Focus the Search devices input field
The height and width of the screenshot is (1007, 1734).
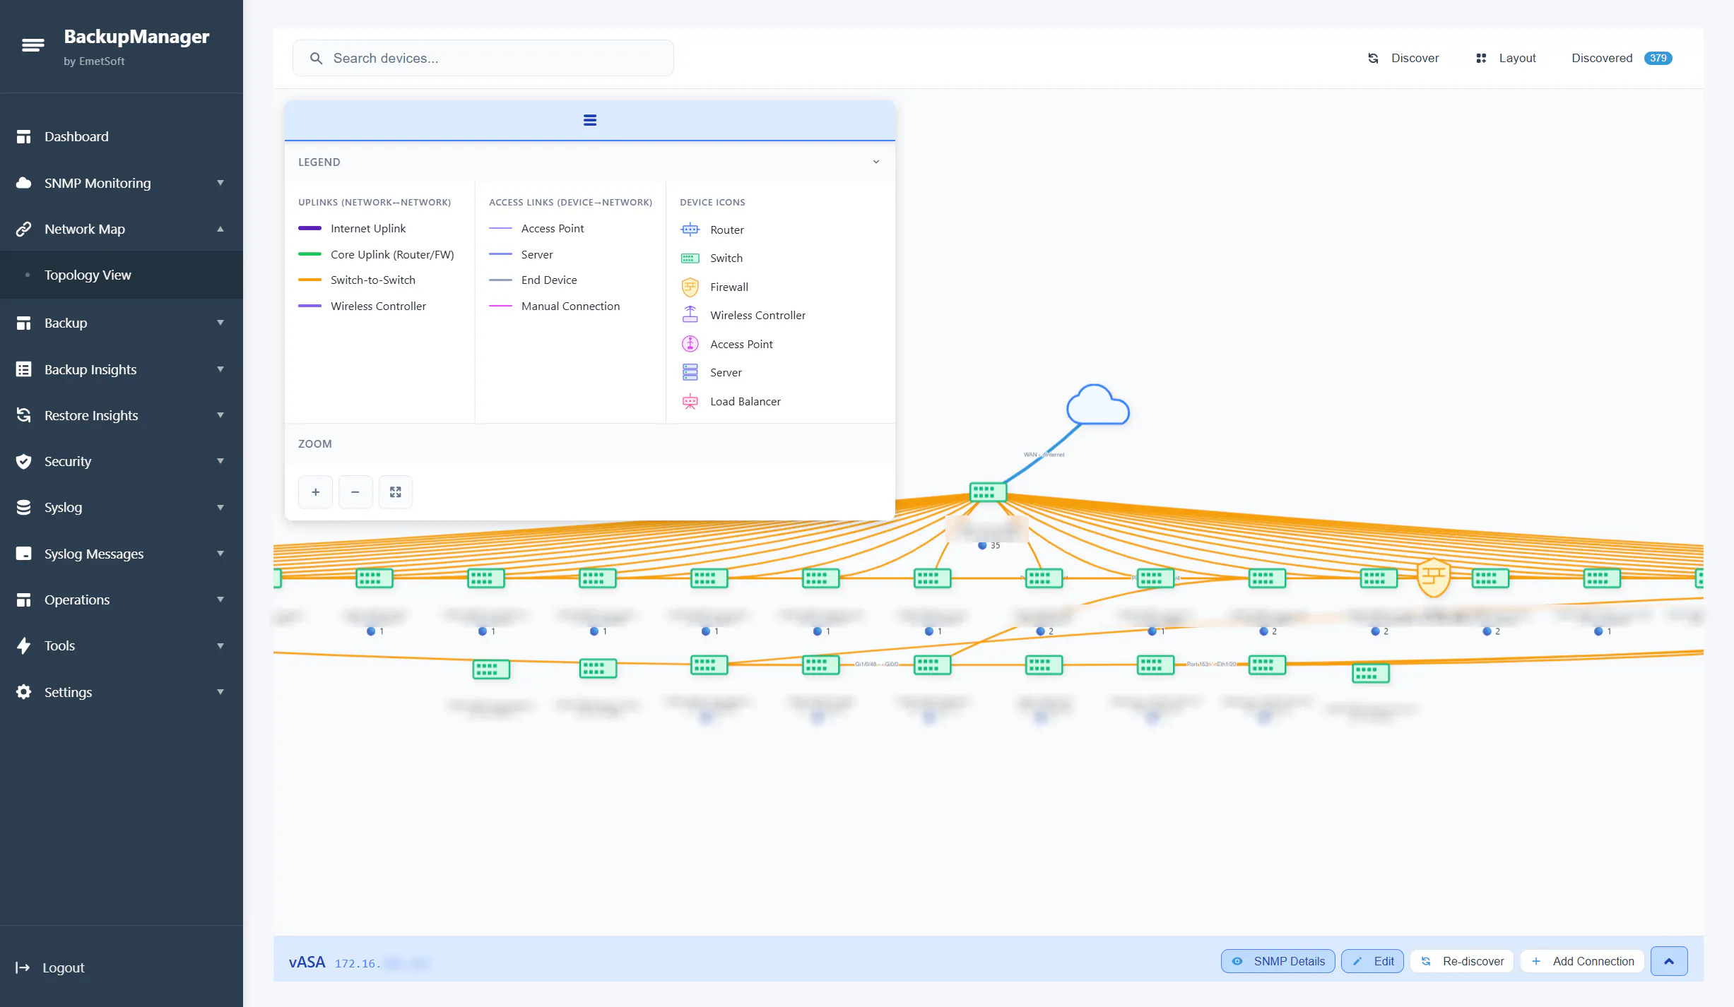(x=483, y=58)
